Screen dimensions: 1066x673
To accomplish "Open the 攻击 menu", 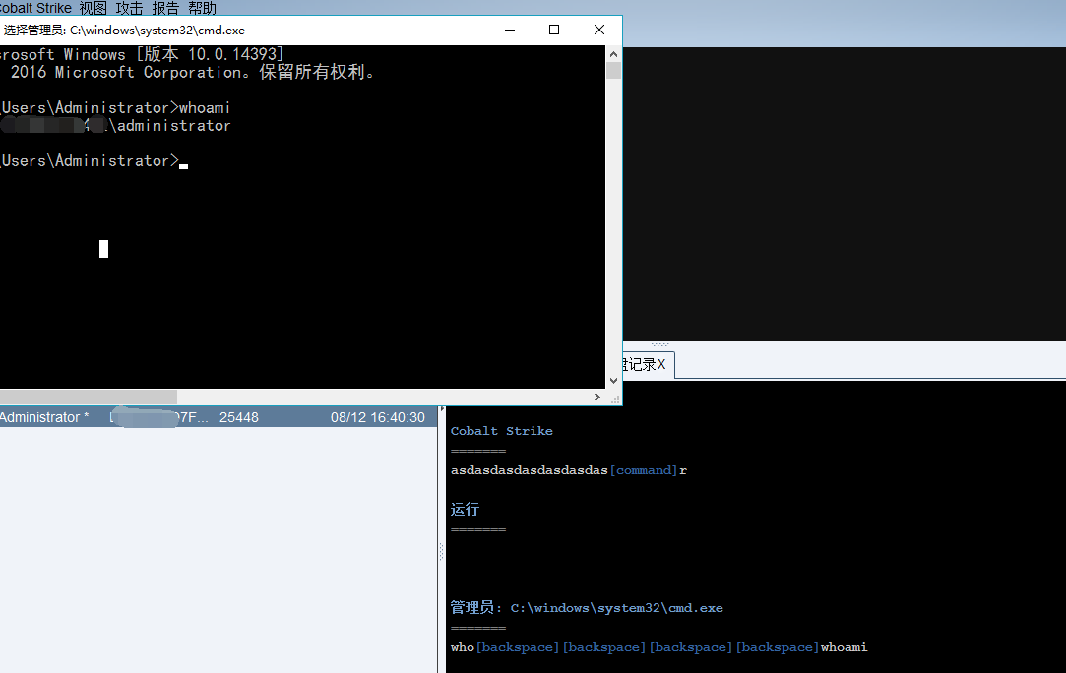I will click(129, 8).
